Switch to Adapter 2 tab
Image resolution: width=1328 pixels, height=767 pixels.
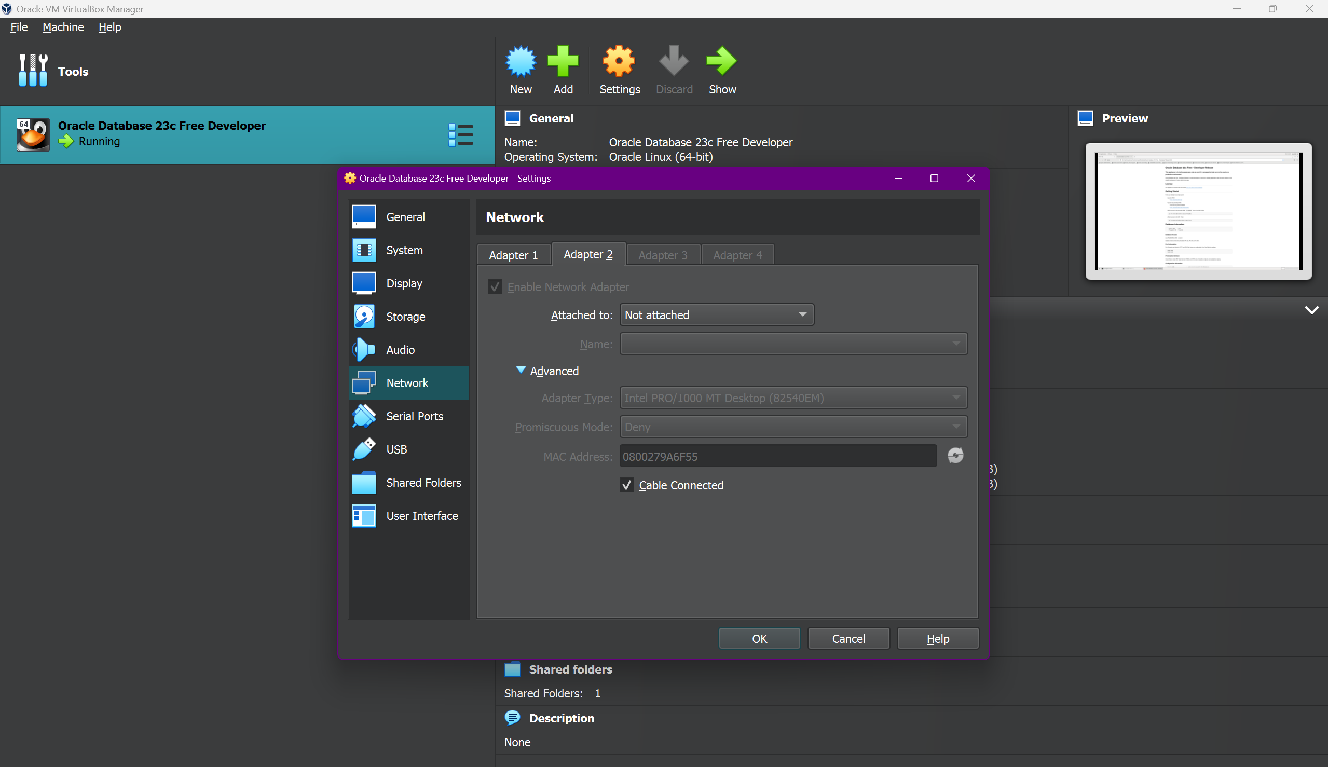[x=588, y=254]
